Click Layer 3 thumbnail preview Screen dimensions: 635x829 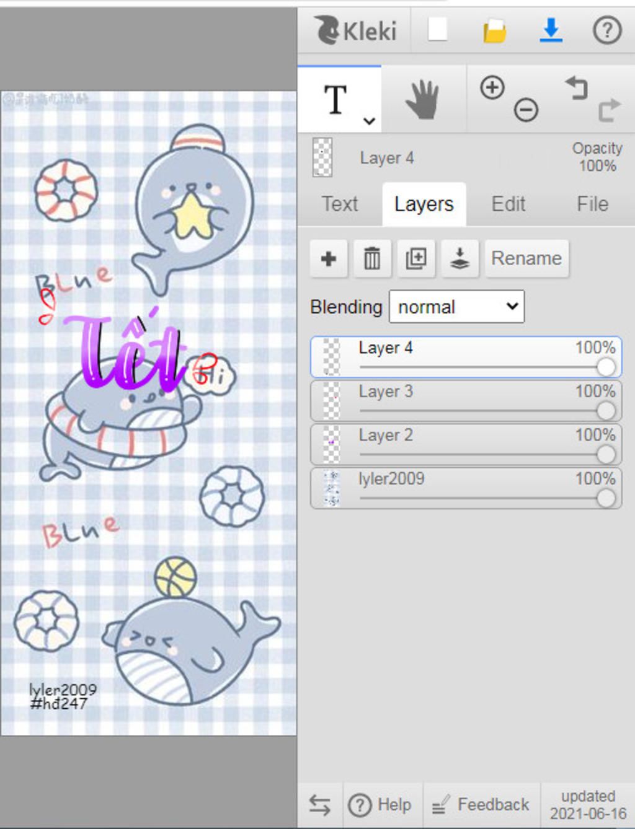(x=332, y=401)
